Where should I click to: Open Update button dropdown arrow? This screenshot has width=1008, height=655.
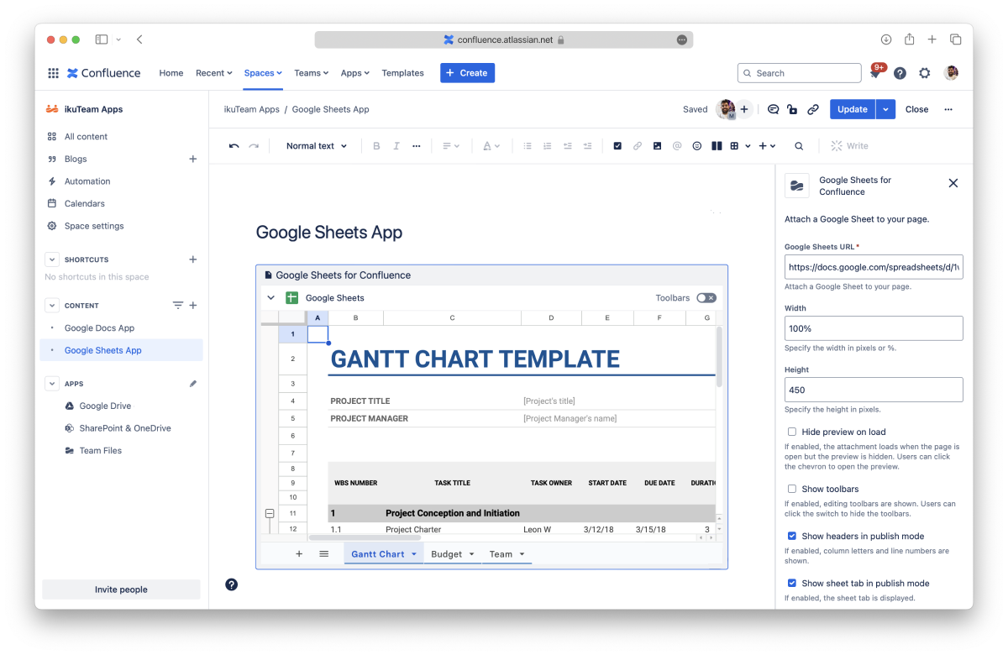tap(885, 109)
